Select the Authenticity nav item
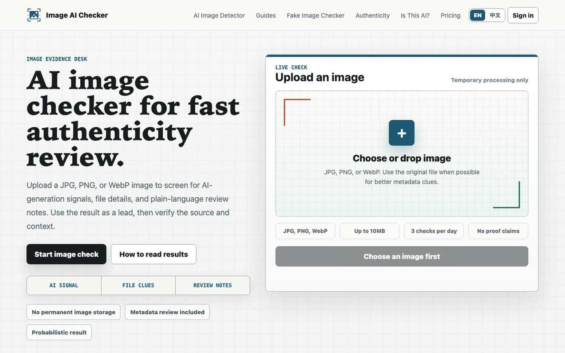 point(372,15)
